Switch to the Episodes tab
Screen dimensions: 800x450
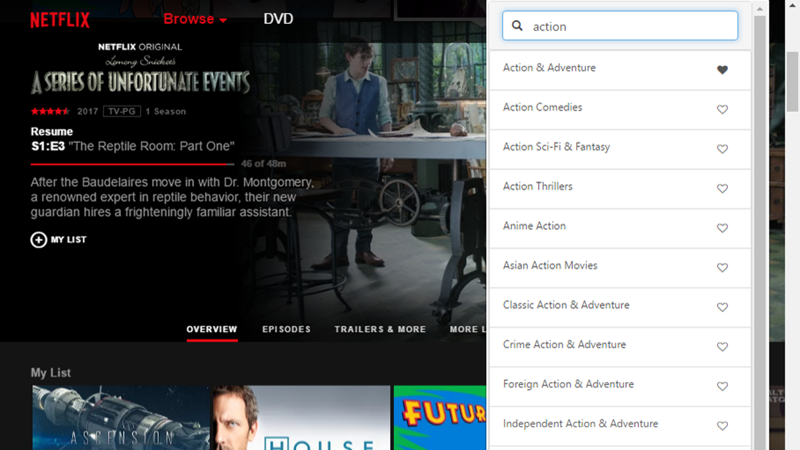click(x=287, y=329)
